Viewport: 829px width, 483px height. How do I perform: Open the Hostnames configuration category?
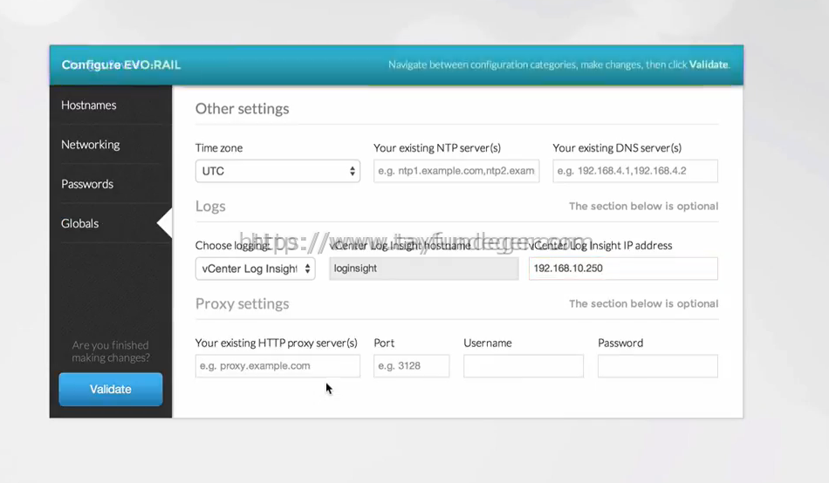[89, 105]
